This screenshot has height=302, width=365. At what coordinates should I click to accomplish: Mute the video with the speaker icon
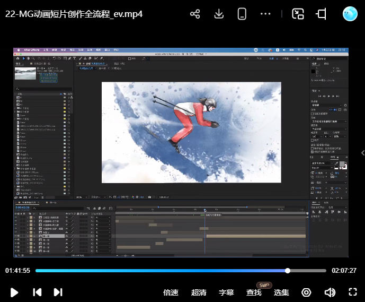pos(330,292)
